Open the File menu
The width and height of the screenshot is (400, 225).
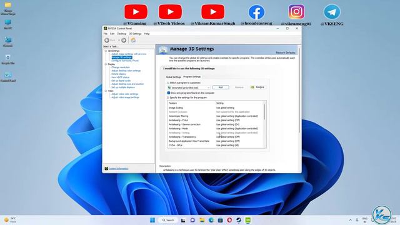coord(106,34)
